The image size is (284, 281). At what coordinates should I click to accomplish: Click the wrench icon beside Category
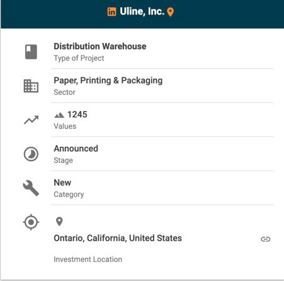31,188
